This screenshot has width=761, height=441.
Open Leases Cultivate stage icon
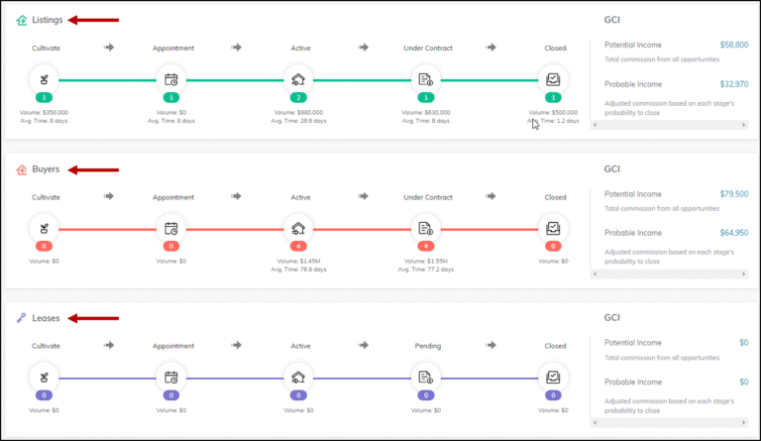click(x=45, y=378)
